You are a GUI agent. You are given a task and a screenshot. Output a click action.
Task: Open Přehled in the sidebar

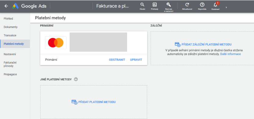8,19
